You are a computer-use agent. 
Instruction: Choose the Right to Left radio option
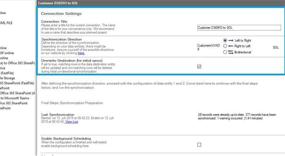(x=225, y=46)
